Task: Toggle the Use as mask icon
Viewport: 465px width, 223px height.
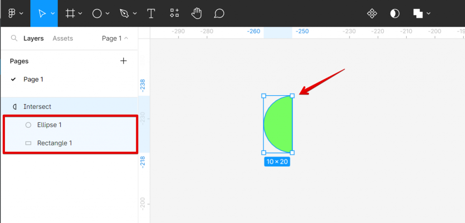Action: click(x=395, y=14)
